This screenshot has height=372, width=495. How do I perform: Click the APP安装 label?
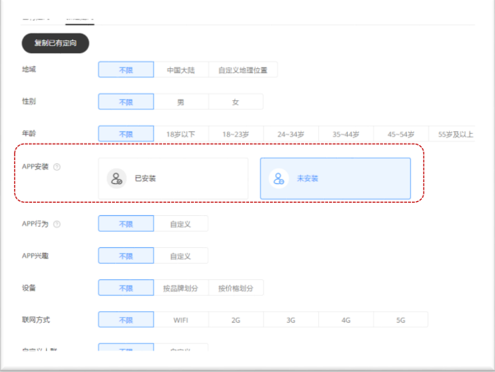[35, 167]
